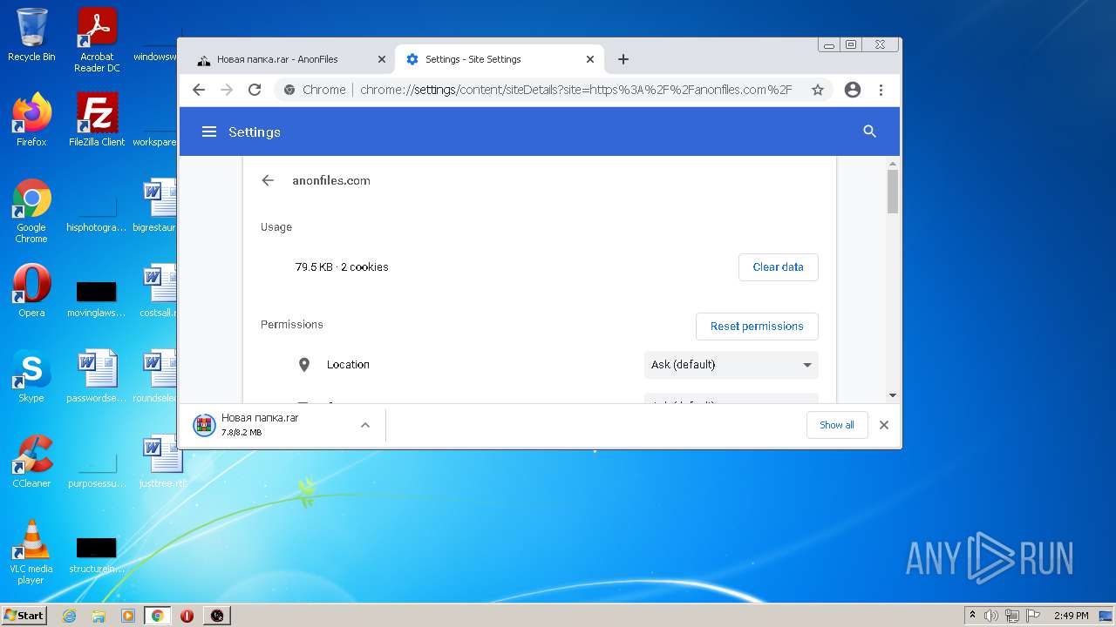Open CCleaner desktop shortcut
The height and width of the screenshot is (627, 1116).
[x=31, y=462]
